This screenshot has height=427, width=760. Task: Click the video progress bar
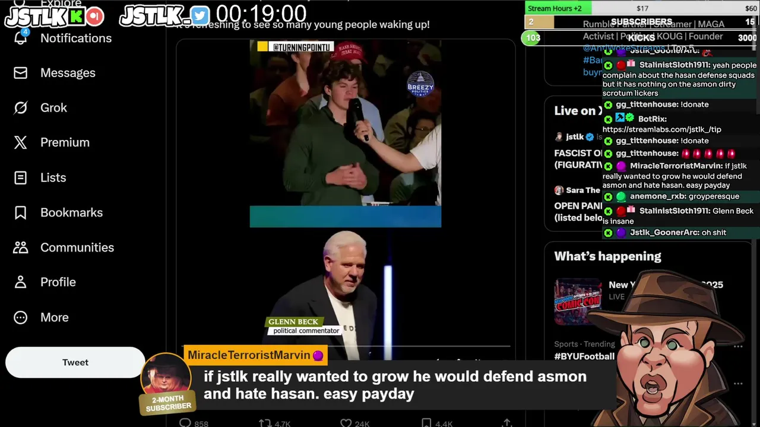346,346
